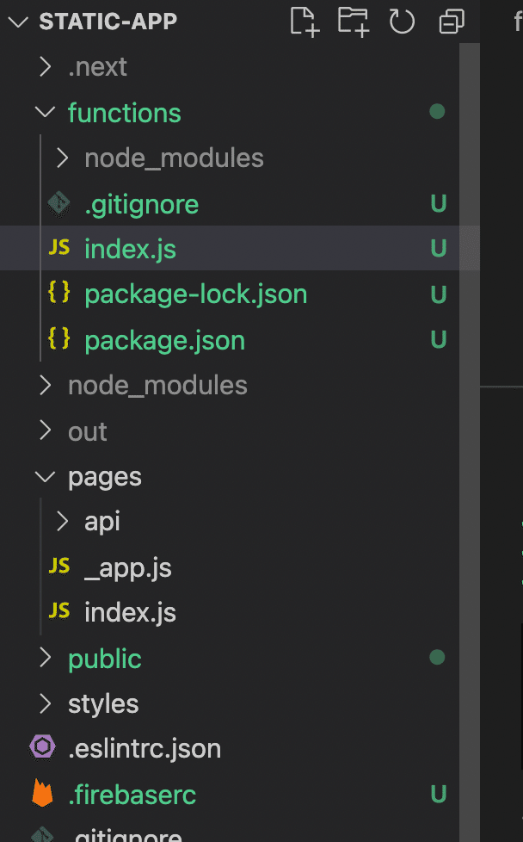The height and width of the screenshot is (842, 523).
Task: Click the U badge next to index.js
Action: point(439,248)
